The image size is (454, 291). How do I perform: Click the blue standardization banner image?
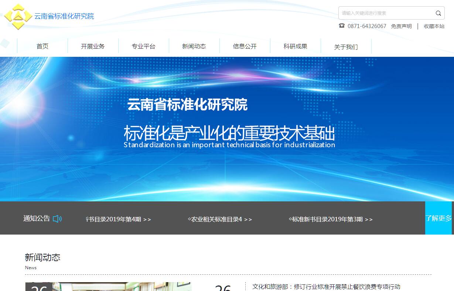pyautogui.click(x=227, y=129)
